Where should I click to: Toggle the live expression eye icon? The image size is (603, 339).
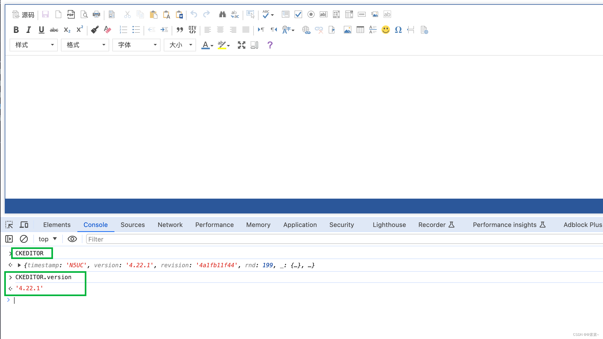tap(72, 239)
